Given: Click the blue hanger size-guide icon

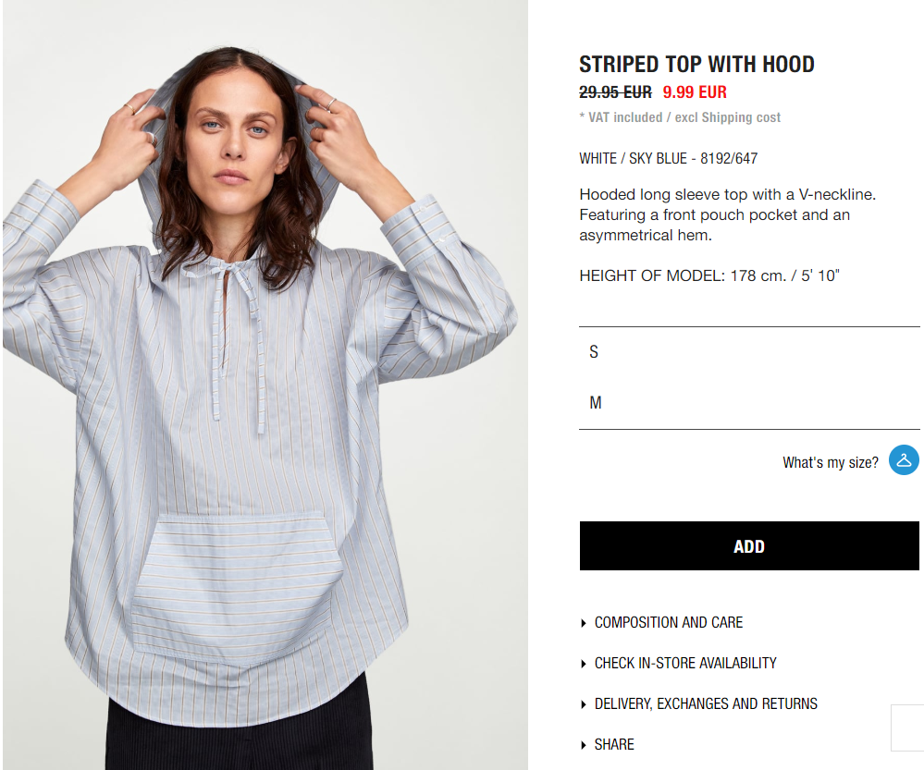Looking at the screenshot, I should point(904,460).
